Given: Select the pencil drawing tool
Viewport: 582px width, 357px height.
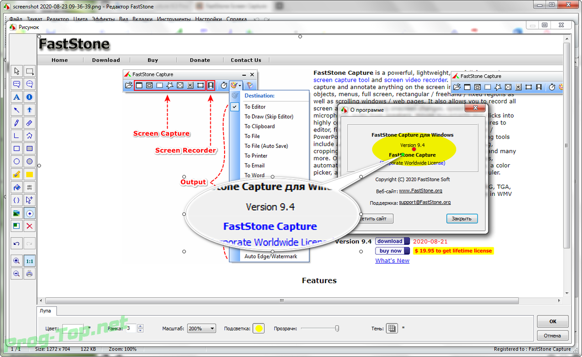Looking at the screenshot, I should click(17, 123).
